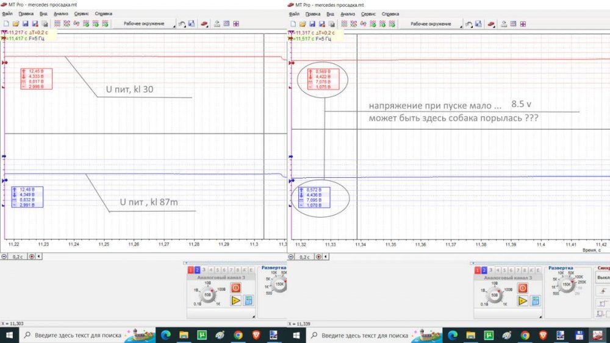
Task: Click the '0,2 c' time scale button on left
Action: [18, 256]
